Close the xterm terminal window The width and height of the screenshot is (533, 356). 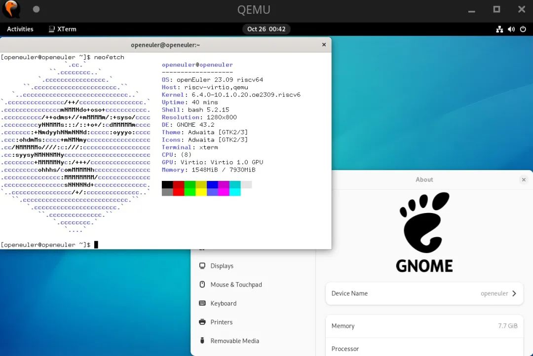[324, 45]
